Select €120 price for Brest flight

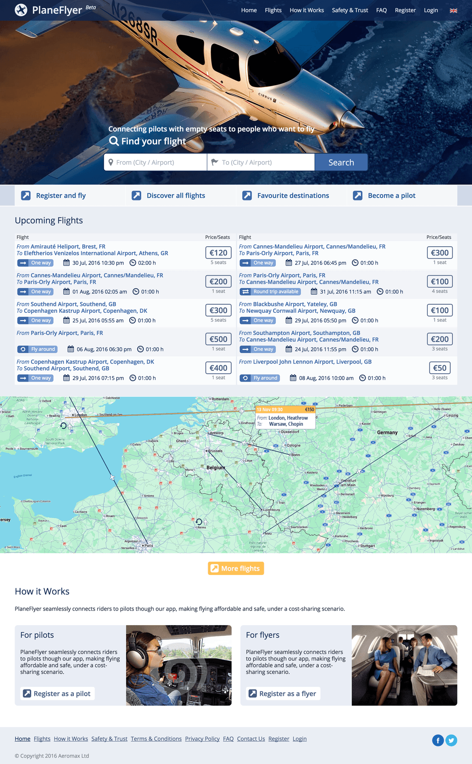pyautogui.click(x=218, y=253)
